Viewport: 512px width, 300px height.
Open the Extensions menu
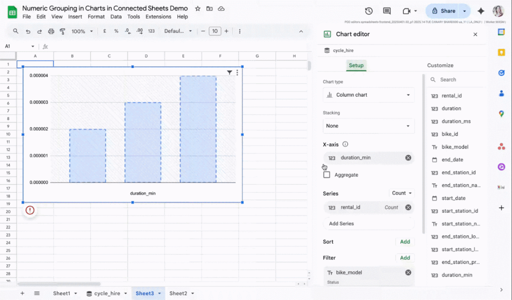(158, 16)
